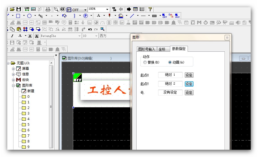Screen dimensions: 258x157
Task: Switch to the 坐标 tab
Action: [x=162, y=49]
